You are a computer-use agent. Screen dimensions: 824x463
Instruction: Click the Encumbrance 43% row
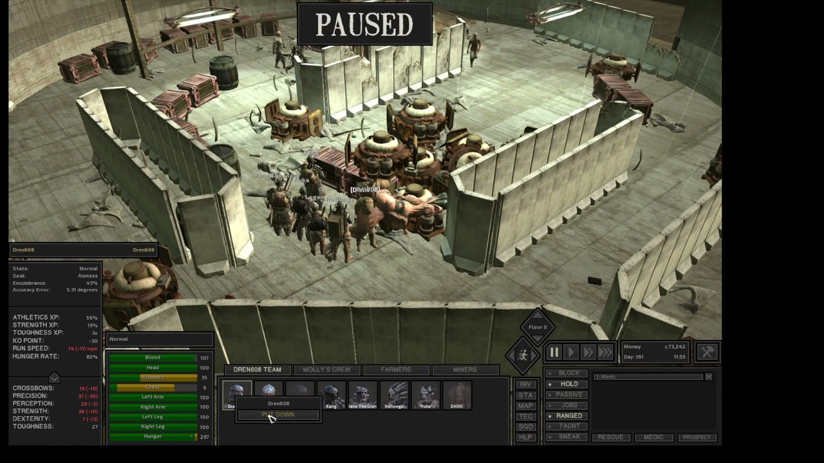(x=55, y=283)
